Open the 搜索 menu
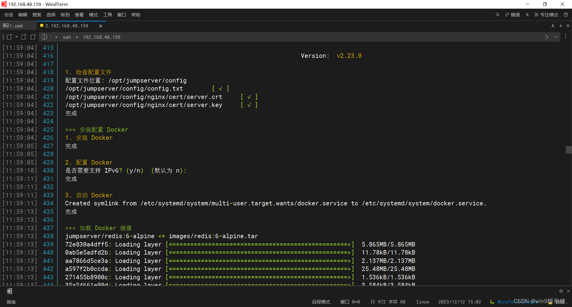The image size is (572, 307). coord(37,15)
